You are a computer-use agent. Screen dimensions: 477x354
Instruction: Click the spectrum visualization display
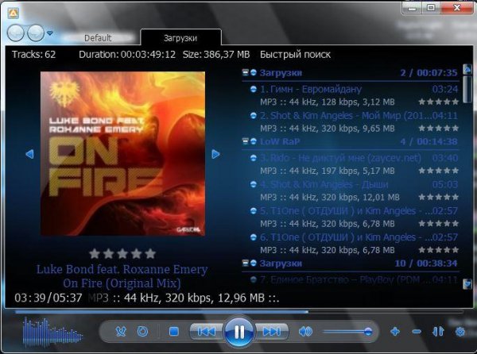[52, 332]
